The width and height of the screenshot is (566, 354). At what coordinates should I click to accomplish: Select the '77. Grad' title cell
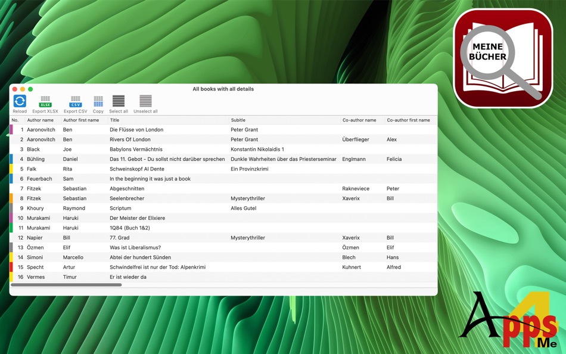click(120, 238)
